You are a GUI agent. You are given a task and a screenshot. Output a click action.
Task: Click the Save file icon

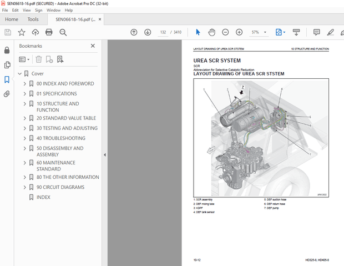click(8, 32)
